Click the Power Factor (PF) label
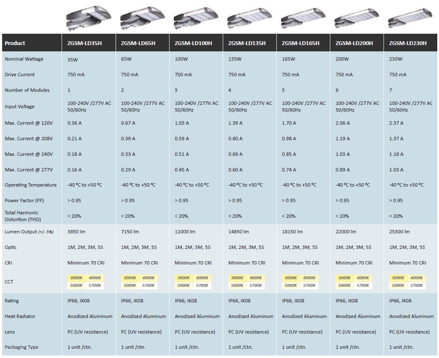439x358 pixels. tap(24, 200)
